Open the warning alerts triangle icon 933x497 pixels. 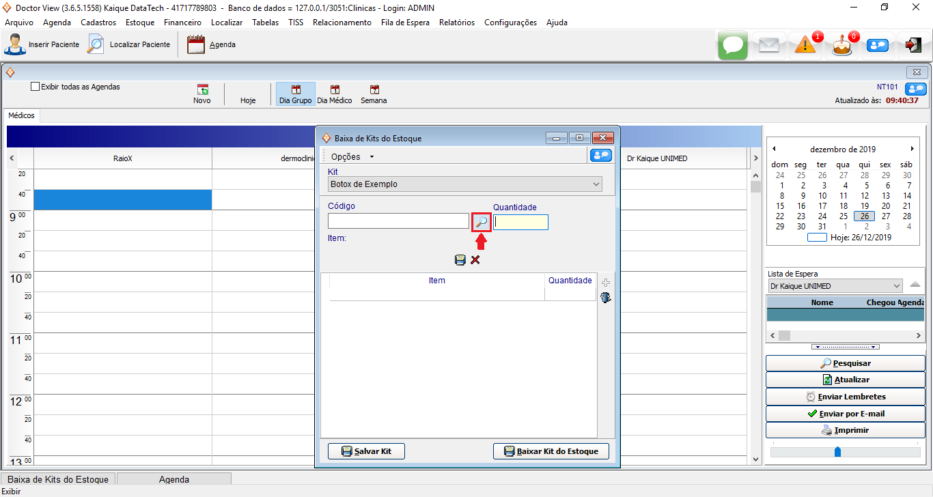pyautogui.click(x=805, y=45)
